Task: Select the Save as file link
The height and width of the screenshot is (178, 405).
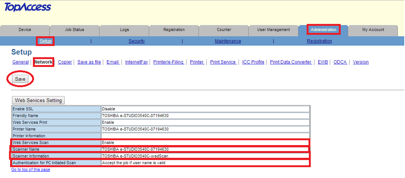Action: [89, 62]
